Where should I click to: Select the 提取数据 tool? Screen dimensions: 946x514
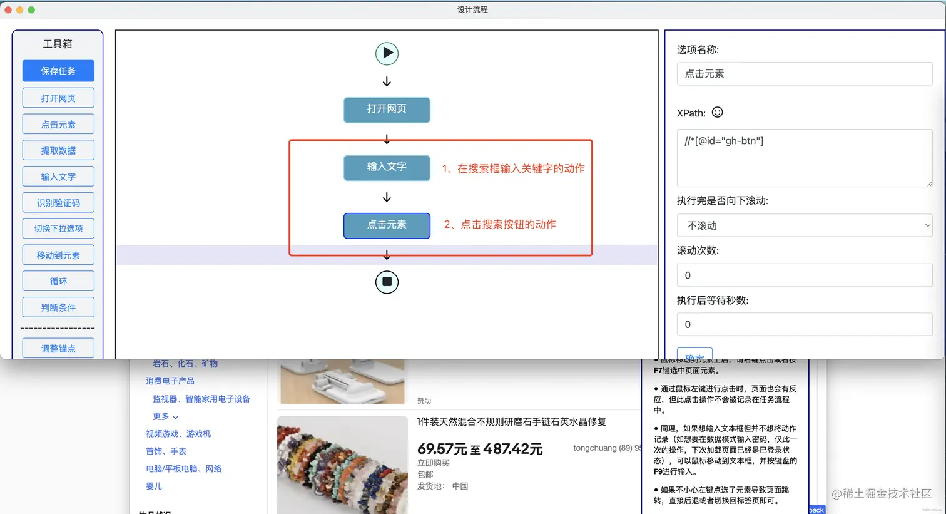click(58, 150)
